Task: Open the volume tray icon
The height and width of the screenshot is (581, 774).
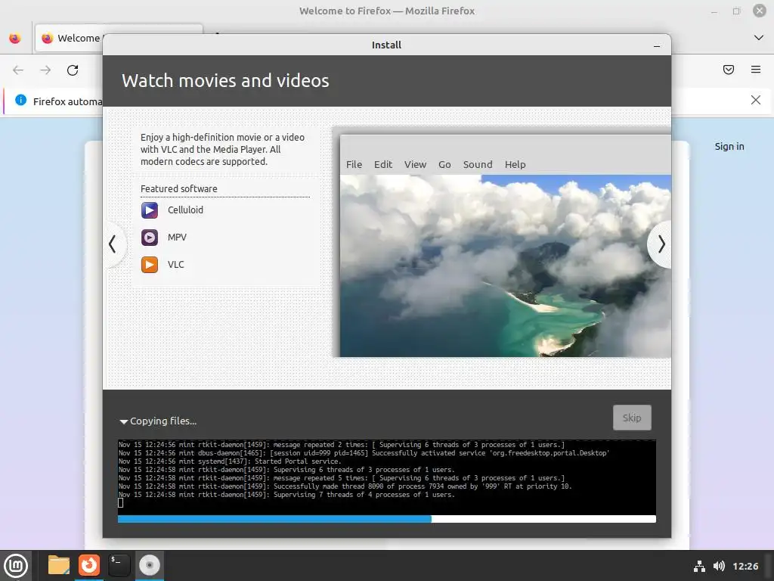Action: [719, 566]
